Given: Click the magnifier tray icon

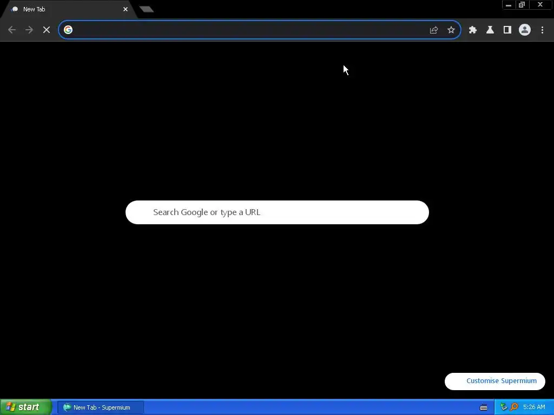Looking at the screenshot, I should (x=514, y=407).
